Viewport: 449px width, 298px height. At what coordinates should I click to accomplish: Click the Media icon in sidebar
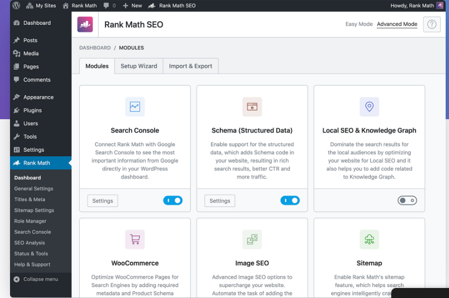(17, 53)
